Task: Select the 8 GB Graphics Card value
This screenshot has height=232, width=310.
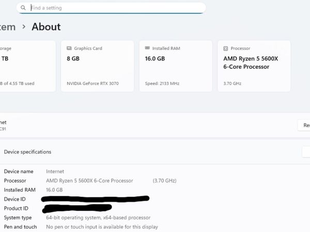Action: (74, 59)
